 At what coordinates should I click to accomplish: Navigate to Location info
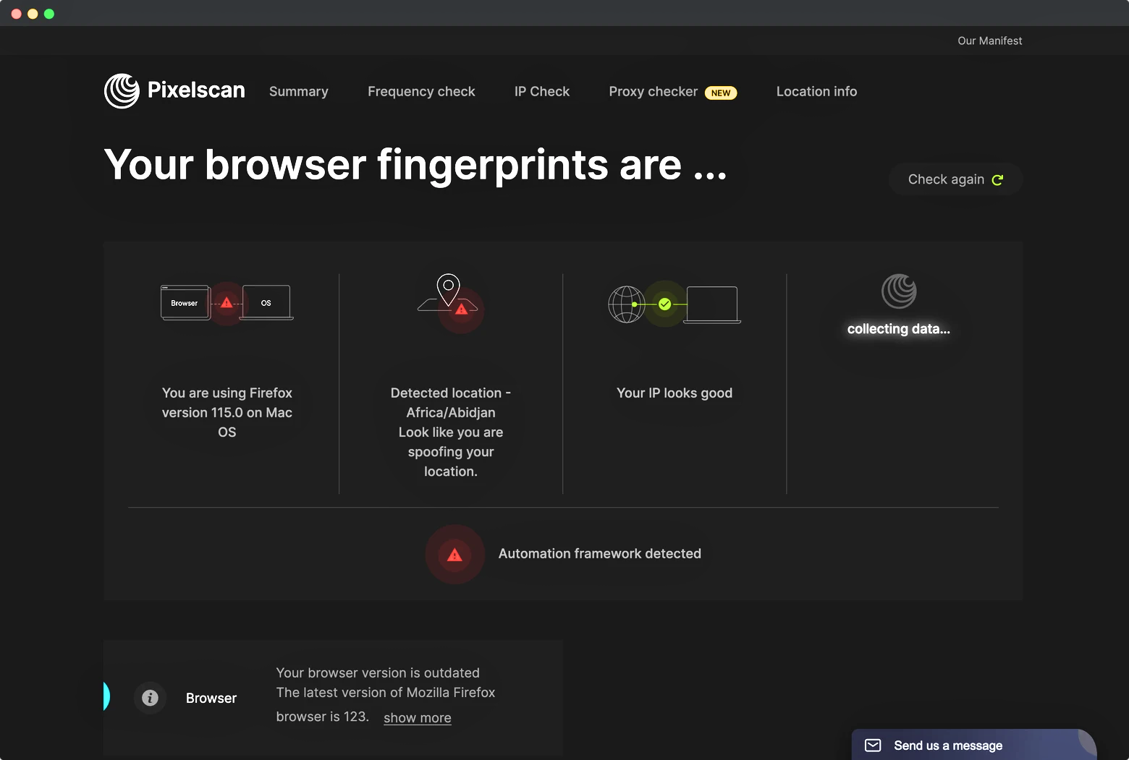816,92
